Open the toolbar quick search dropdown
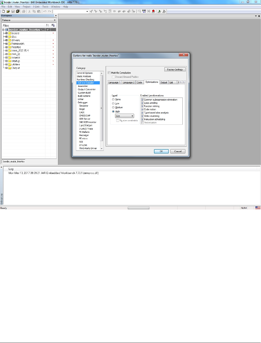 [x=87, y=11]
